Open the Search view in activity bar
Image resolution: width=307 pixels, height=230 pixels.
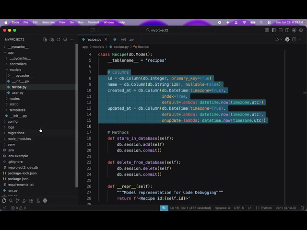tap(11, 200)
